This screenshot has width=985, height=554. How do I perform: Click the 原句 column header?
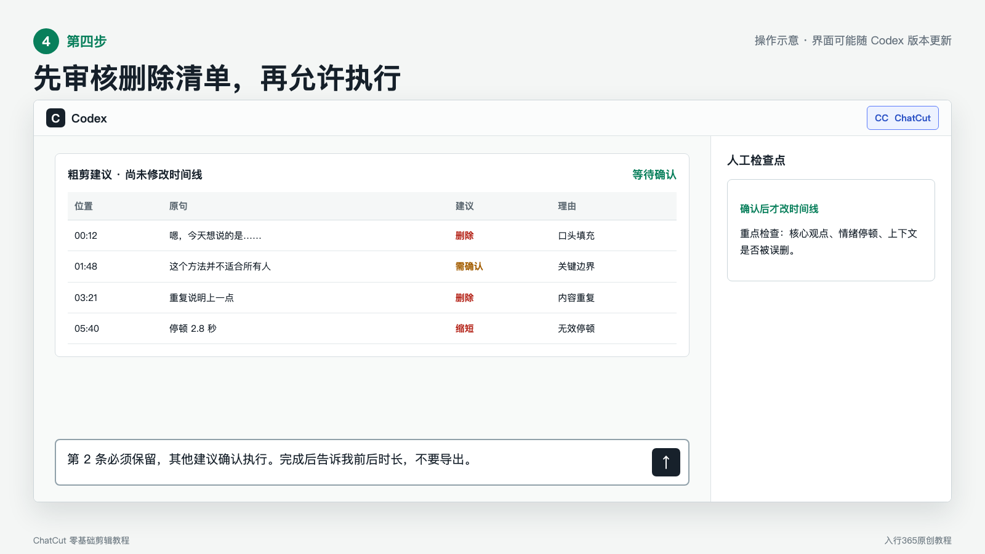click(x=179, y=206)
